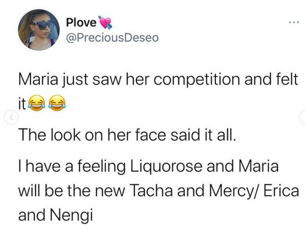Click the name "Liquorose" in the tweet
Viewport: 305px width, 229px height.
pos(166,166)
